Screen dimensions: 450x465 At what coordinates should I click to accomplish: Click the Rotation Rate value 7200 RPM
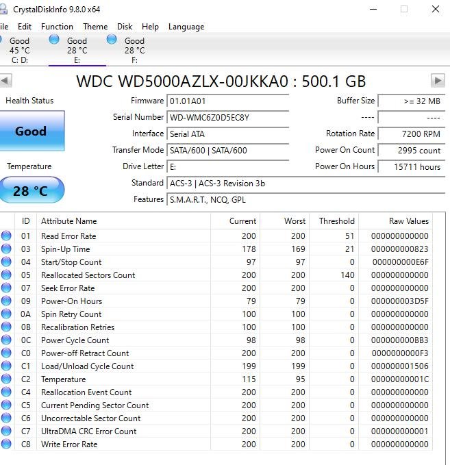point(412,134)
